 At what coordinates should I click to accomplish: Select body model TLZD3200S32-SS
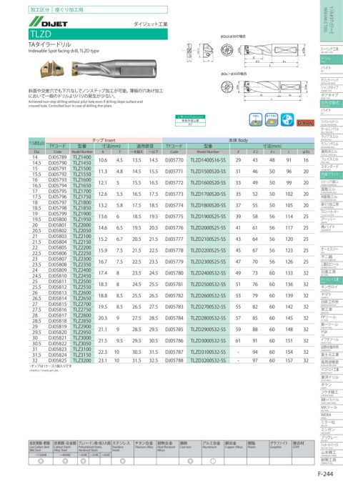pyautogui.click(x=208, y=360)
